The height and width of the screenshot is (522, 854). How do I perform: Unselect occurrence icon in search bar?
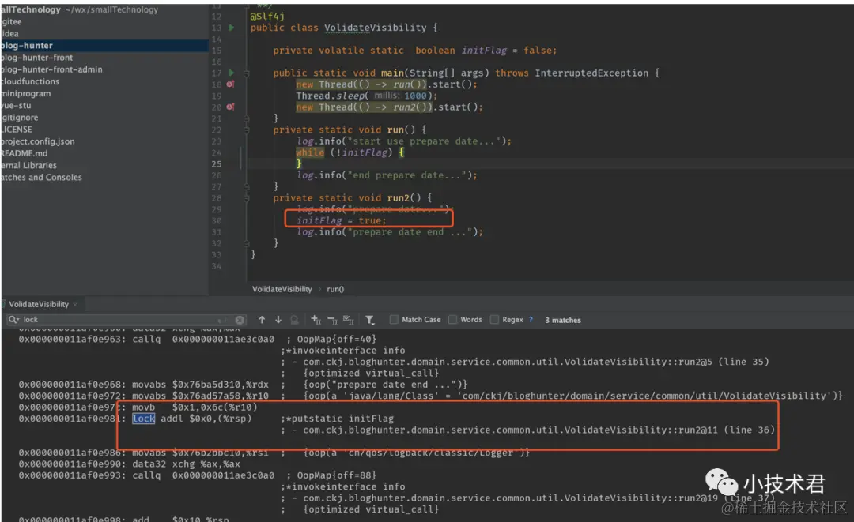(x=332, y=320)
